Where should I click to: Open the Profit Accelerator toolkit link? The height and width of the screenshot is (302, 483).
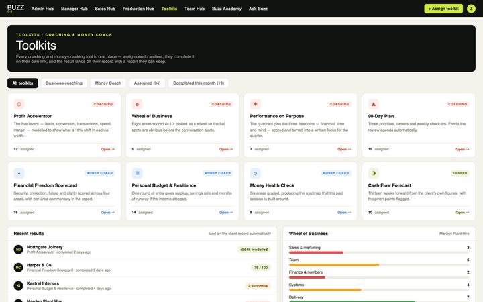click(x=108, y=149)
